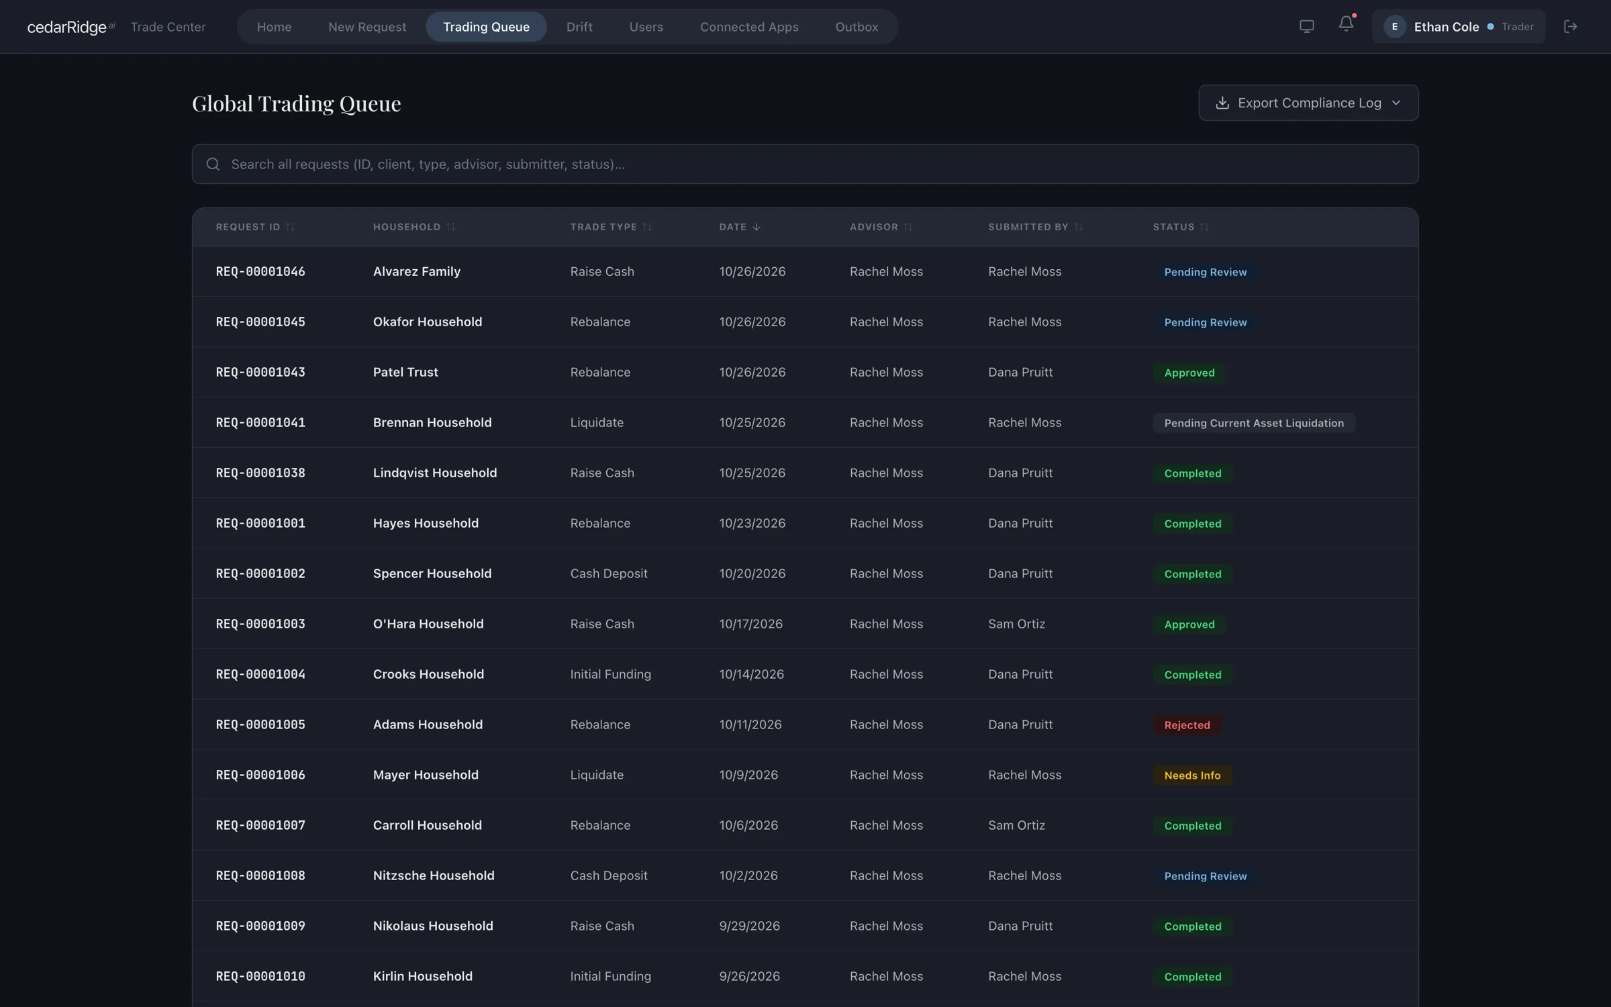Click Initial Funding for Crooks Household

point(610,674)
